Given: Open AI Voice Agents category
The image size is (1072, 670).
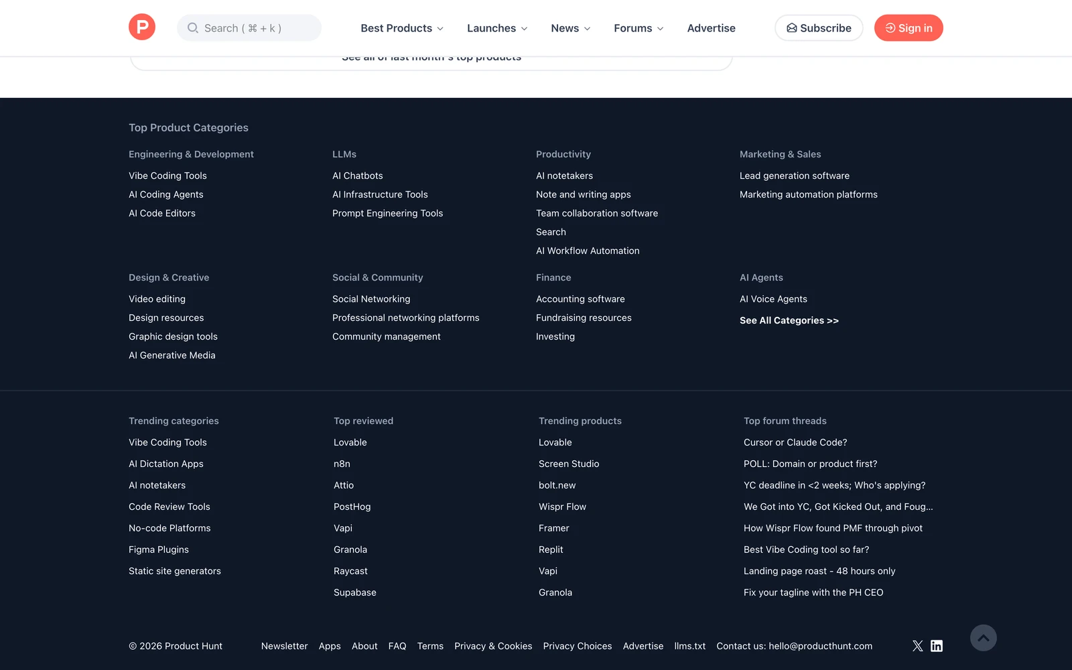Looking at the screenshot, I should [x=773, y=299].
